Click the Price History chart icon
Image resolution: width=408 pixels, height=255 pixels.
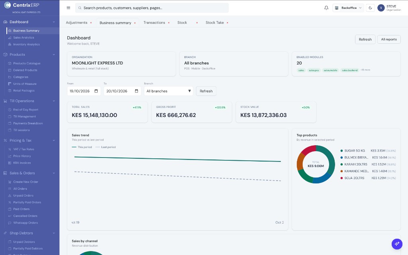click(10, 156)
